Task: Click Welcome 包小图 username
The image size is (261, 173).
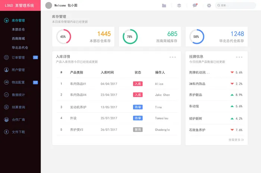Action: [66, 6]
